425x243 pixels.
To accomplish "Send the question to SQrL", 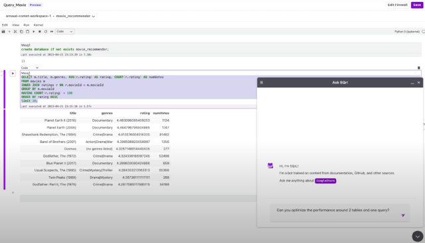I will click(x=403, y=215).
